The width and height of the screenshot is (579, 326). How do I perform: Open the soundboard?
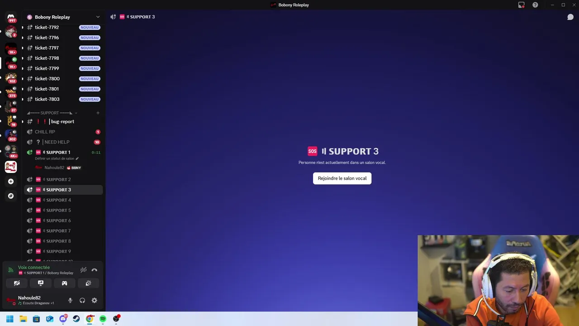88,283
